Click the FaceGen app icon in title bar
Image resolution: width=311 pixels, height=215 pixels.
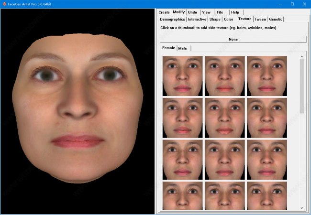[4, 4]
